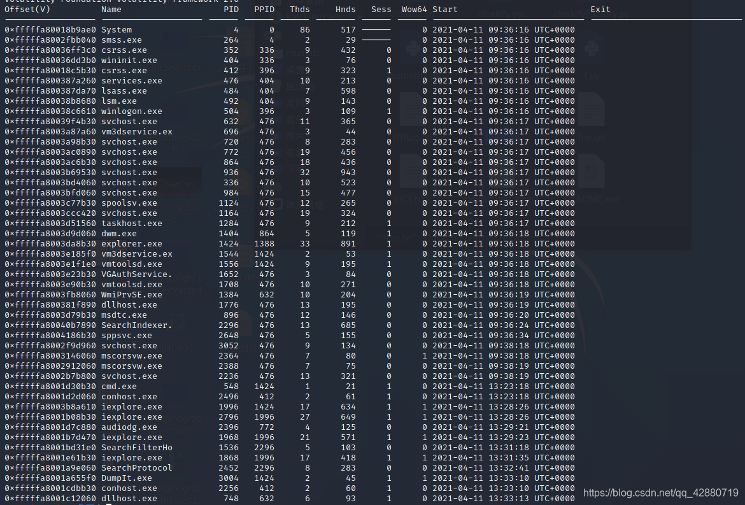The height and width of the screenshot is (505, 745).
Task: Select the services.exe process name
Action: 132,81
